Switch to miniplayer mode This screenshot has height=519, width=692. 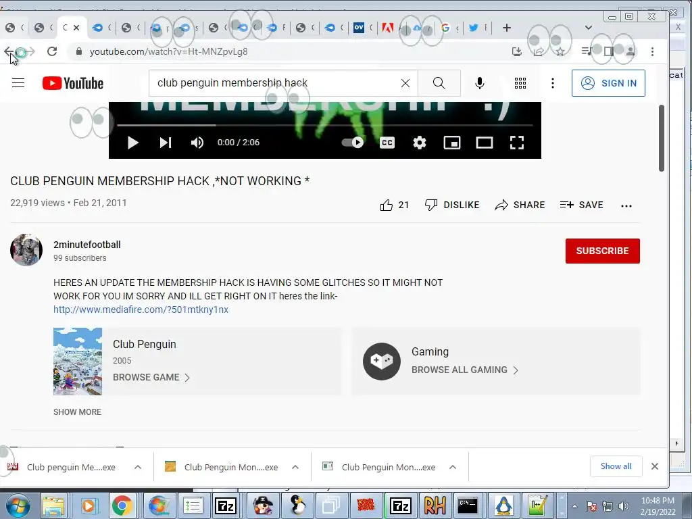click(x=452, y=143)
